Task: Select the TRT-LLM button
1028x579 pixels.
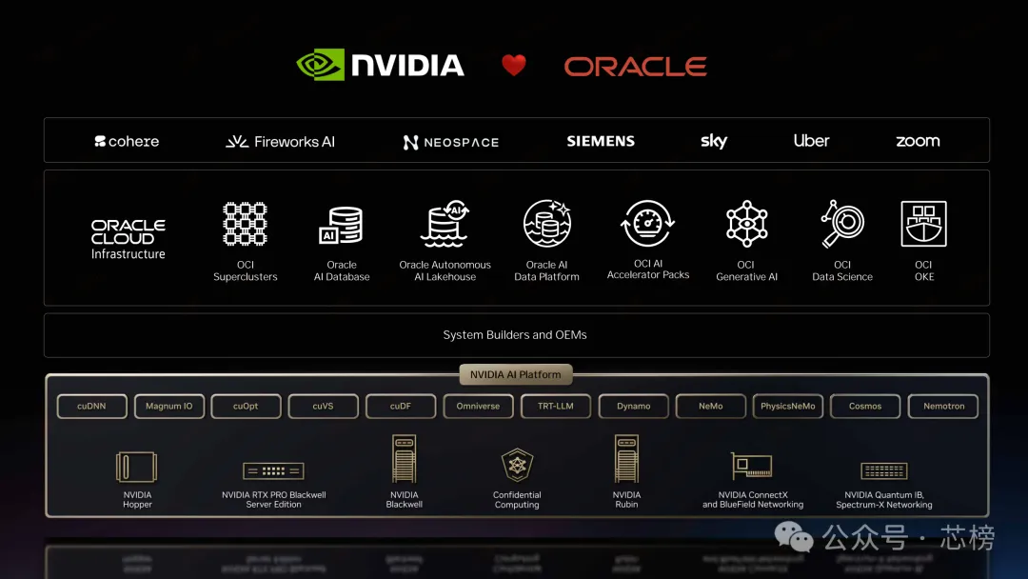Action: 555,406
